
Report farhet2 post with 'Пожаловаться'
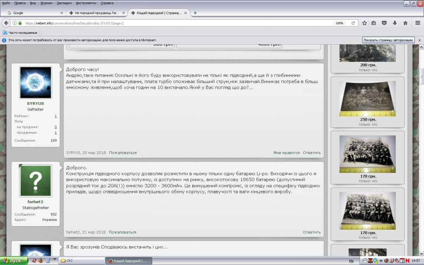[122, 232]
